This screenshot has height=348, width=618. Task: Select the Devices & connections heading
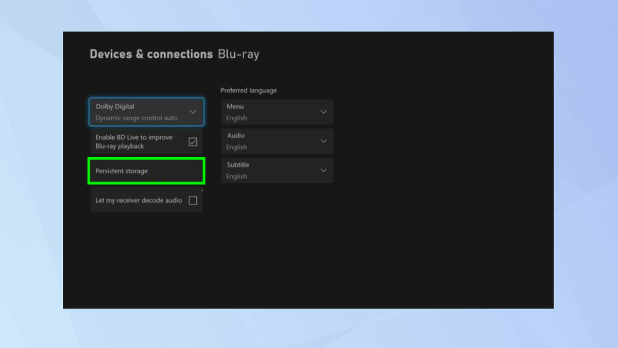(151, 54)
